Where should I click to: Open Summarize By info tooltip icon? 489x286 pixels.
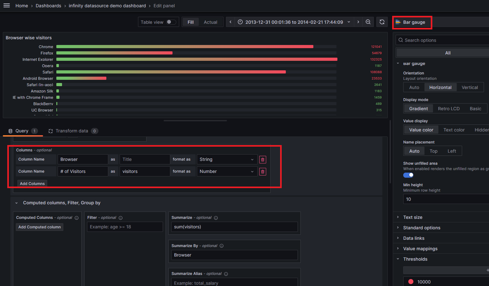pos(222,246)
